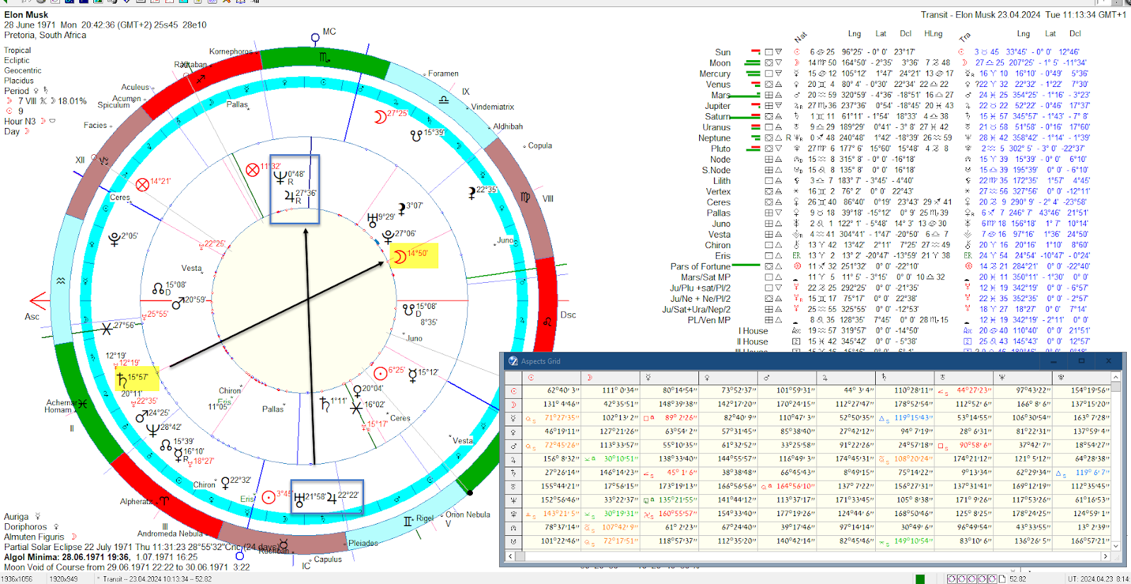Click the up triangle in Neptune row
1131x584 pixels.
pyautogui.click(x=778, y=138)
